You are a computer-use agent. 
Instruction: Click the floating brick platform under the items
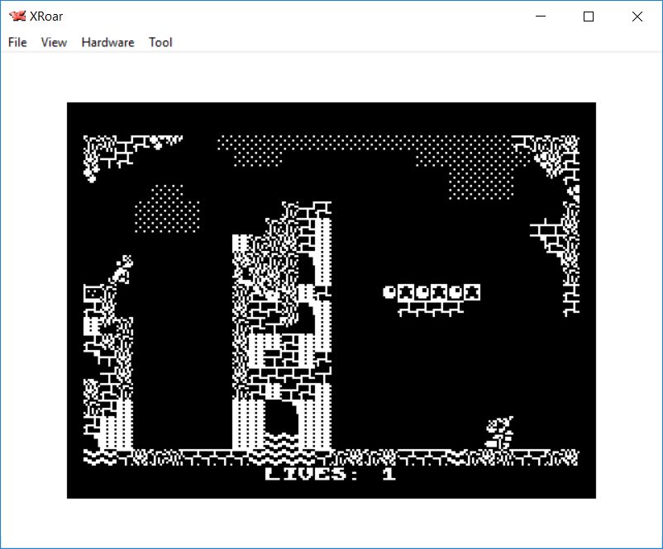click(x=430, y=308)
